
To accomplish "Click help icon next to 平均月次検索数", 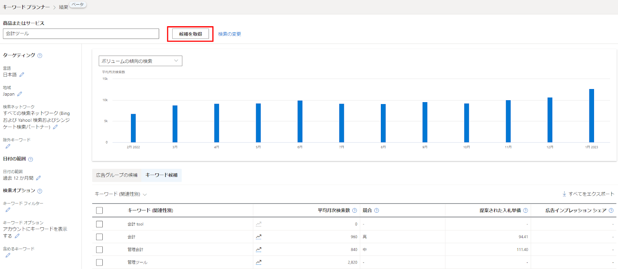I will tap(355, 210).
